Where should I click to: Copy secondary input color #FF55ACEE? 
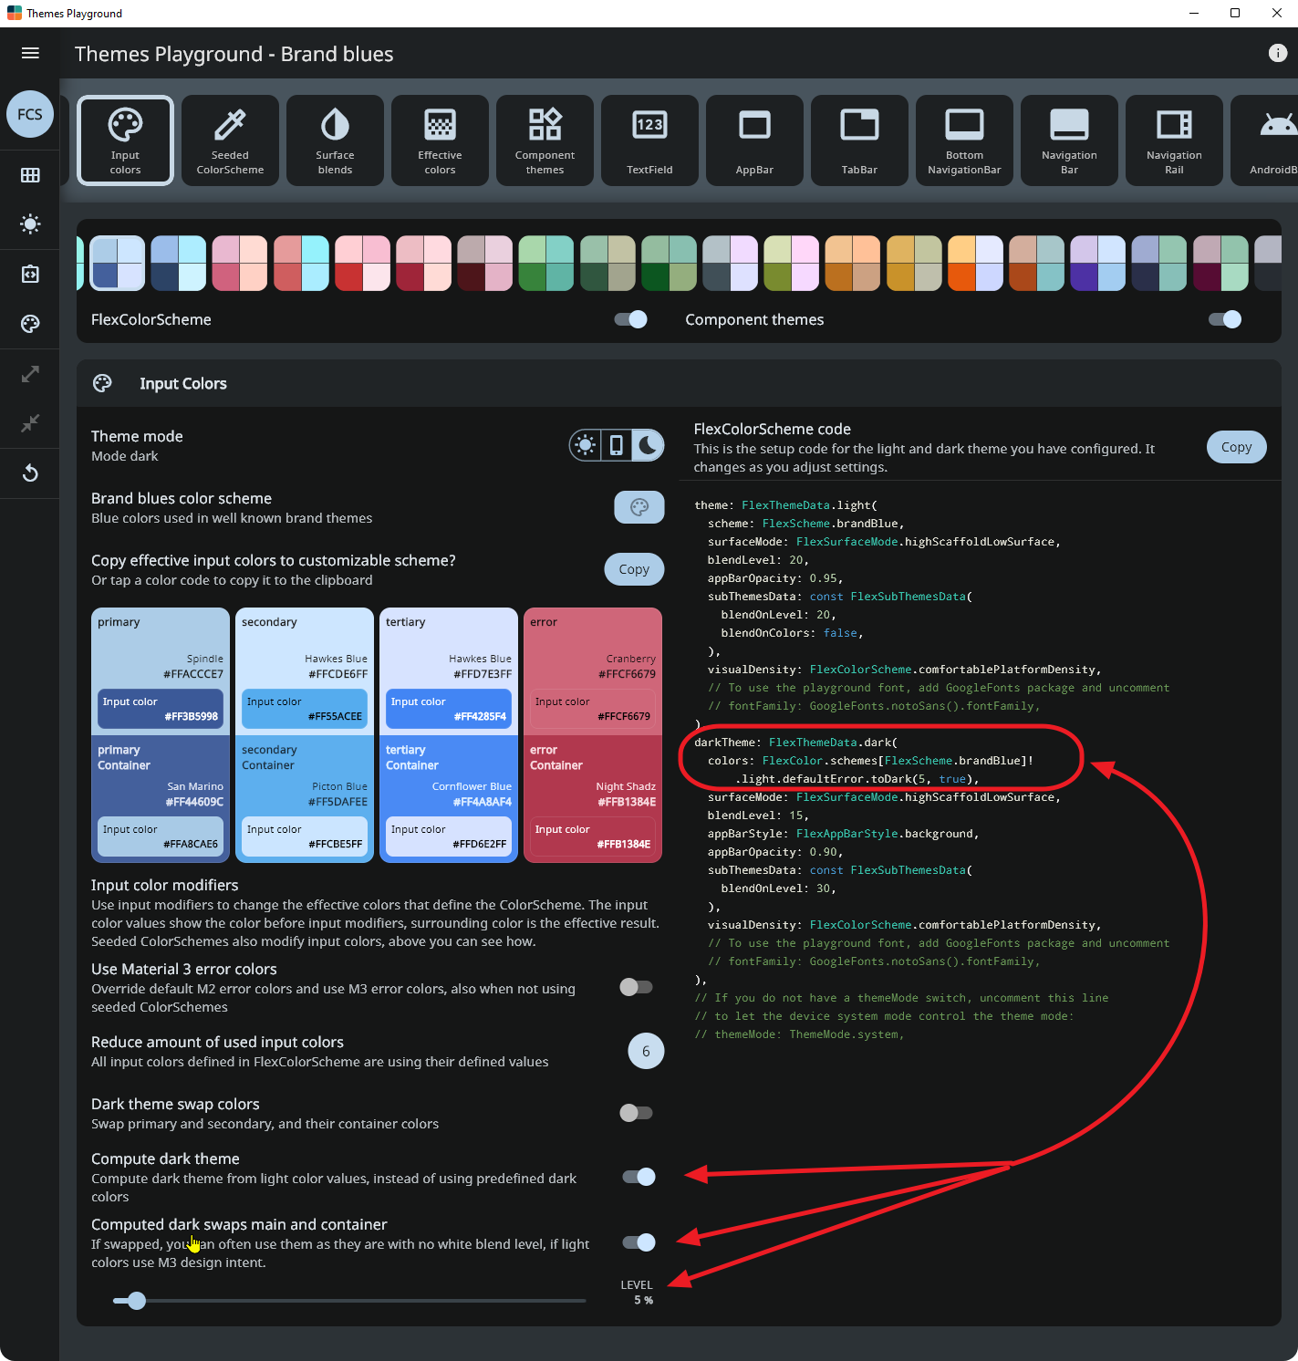pyautogui.click(x=305, y=709)
